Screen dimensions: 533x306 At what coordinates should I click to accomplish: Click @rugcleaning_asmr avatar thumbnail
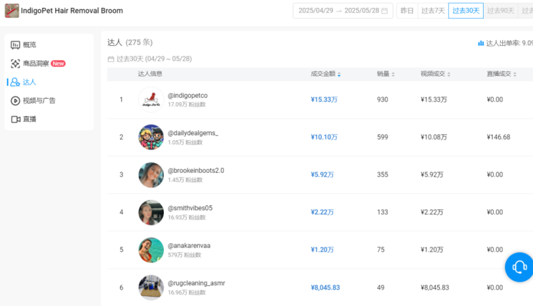[151, 287]
